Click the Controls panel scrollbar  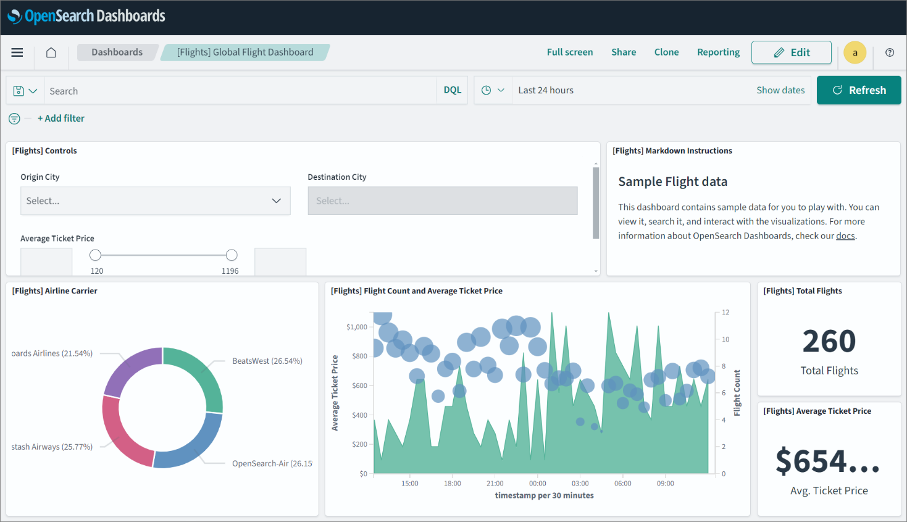(x=596, y=203)
